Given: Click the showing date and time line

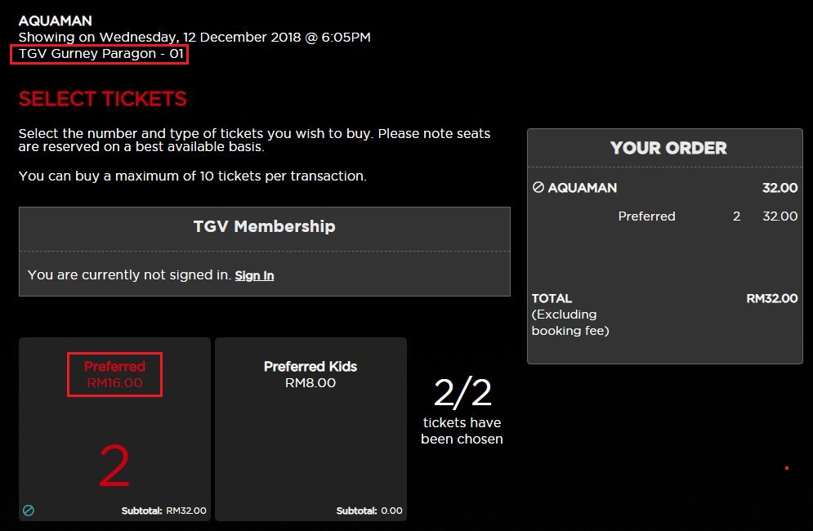Looking at the screenshot, I should [x=194, y=38].
